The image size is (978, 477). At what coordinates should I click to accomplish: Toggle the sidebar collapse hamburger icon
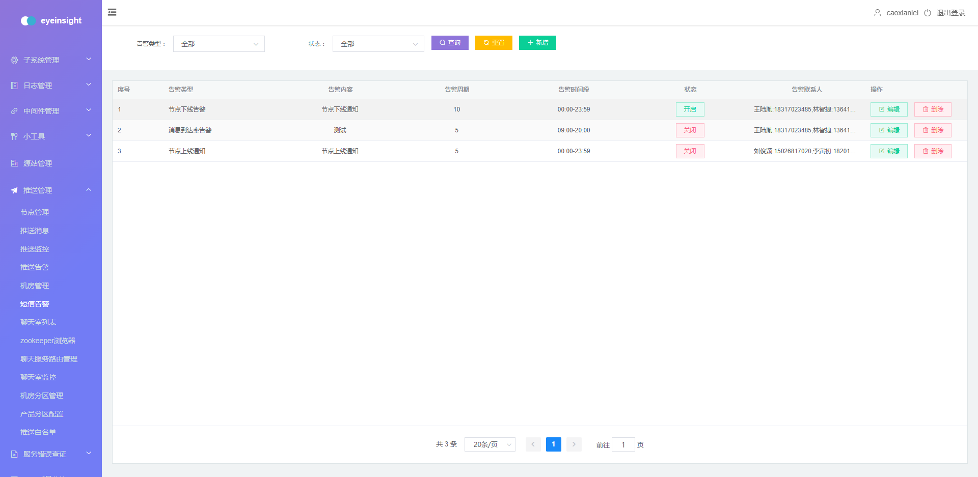(112, 12)
